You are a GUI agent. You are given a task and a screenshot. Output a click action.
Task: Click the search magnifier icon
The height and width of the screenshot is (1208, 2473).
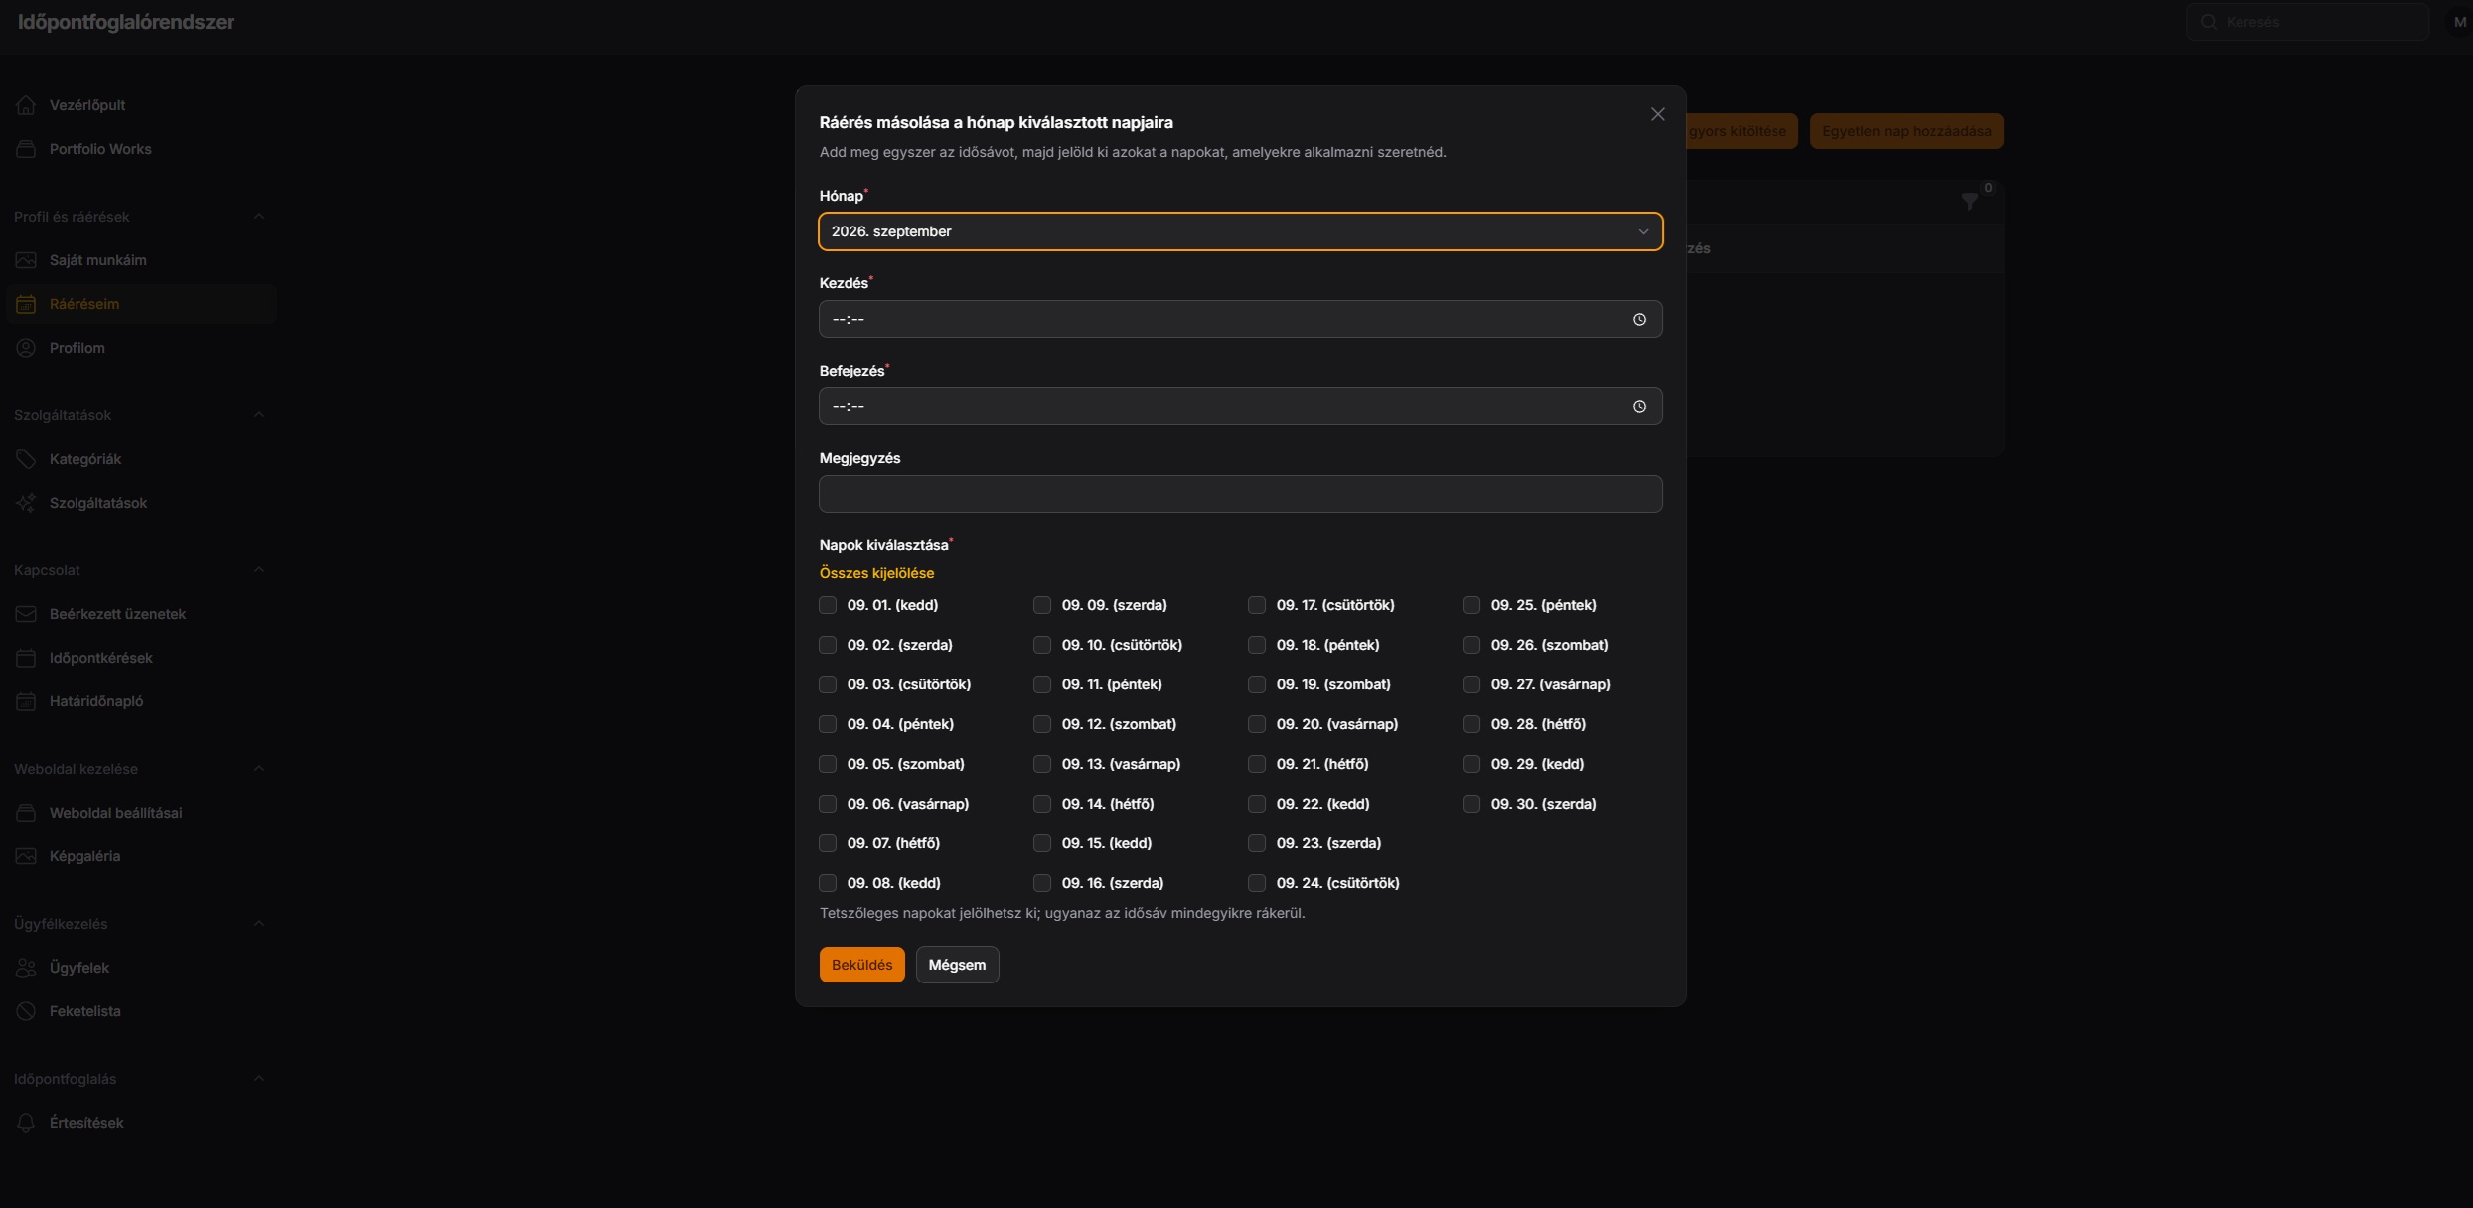2209,22
